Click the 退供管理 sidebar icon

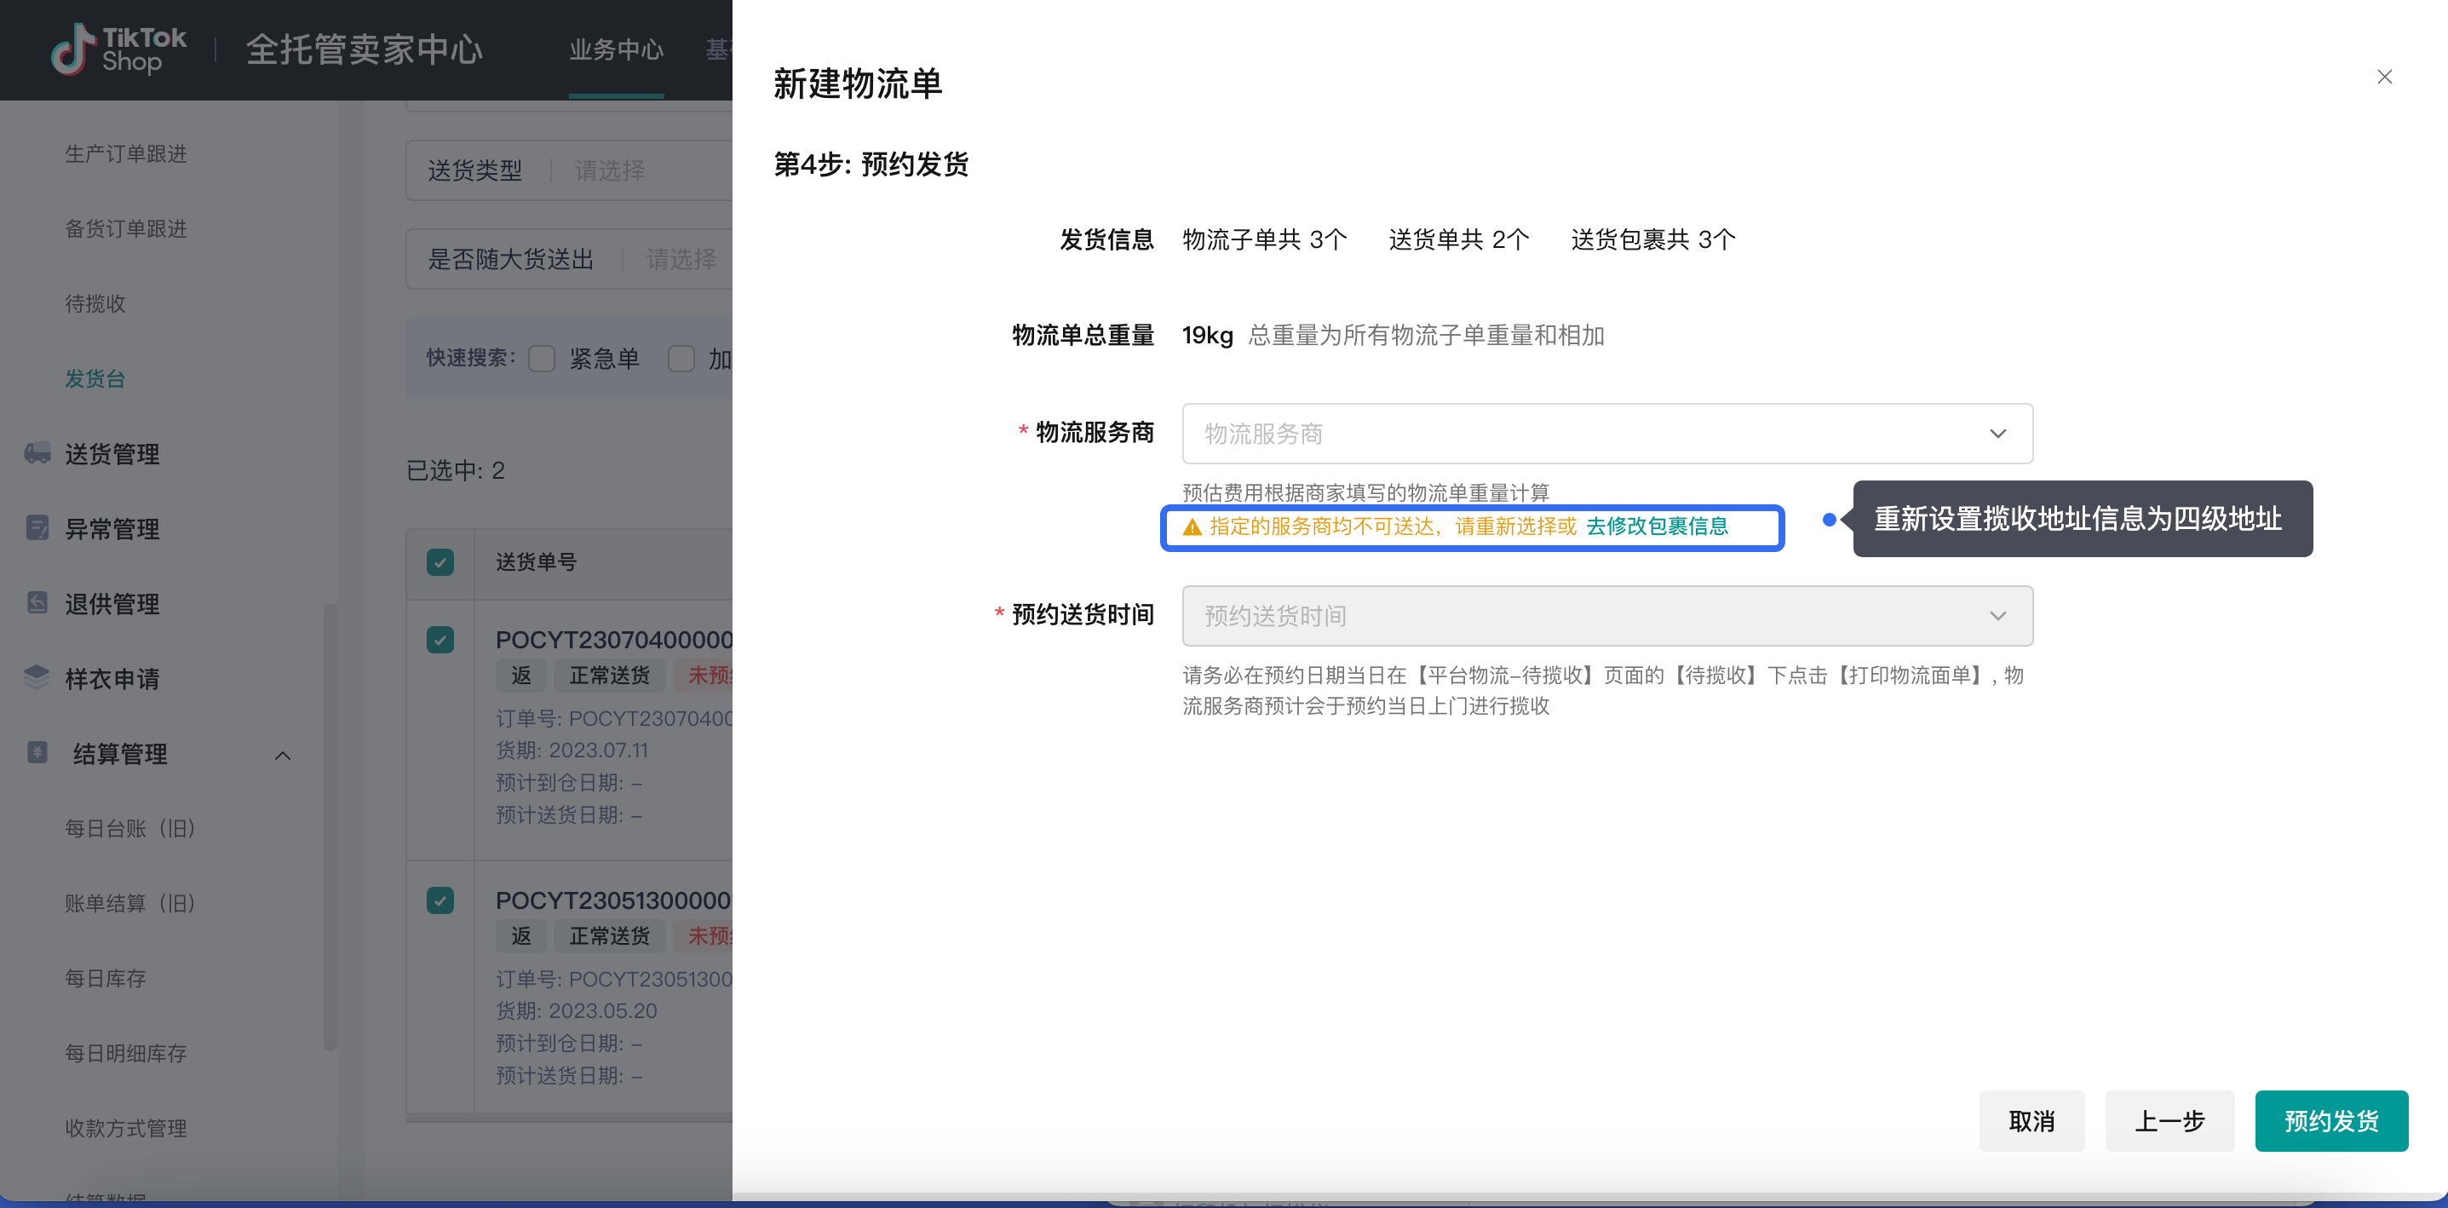click(x=37, y=602)
